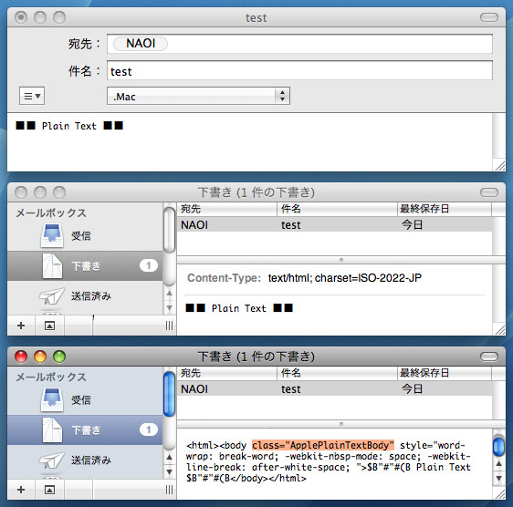The height and width of the screenshot is (507, 513).
Task: Click メールボックス header in middle window
Action: pyautogui.click(x=51, y=213)
